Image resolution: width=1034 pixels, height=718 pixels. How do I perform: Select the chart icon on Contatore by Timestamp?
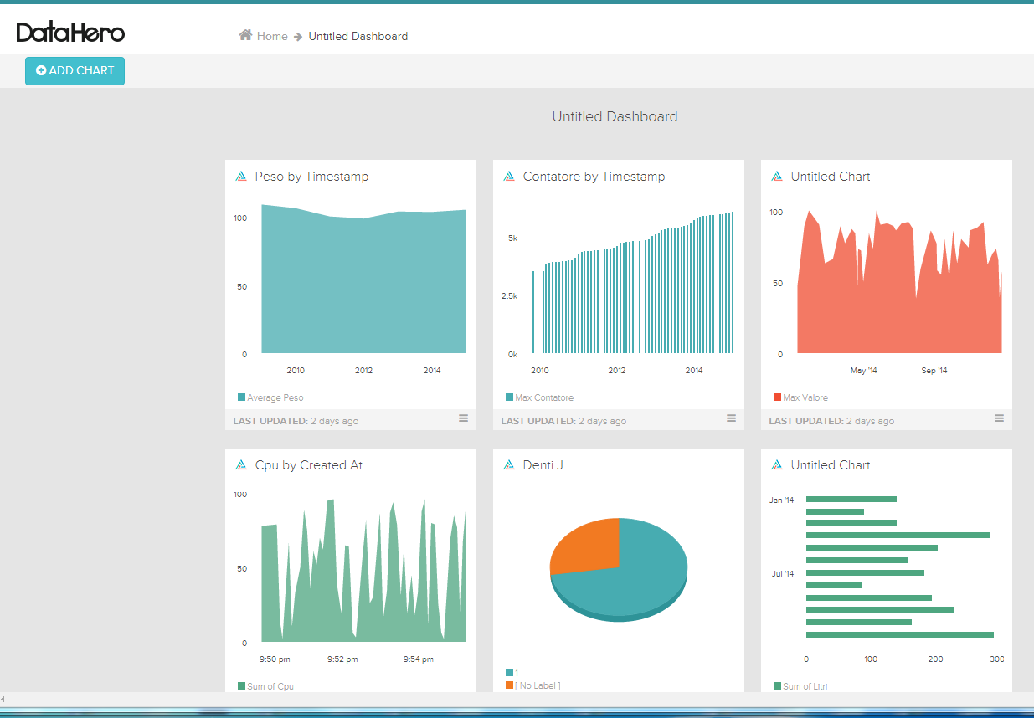[509, 176]
